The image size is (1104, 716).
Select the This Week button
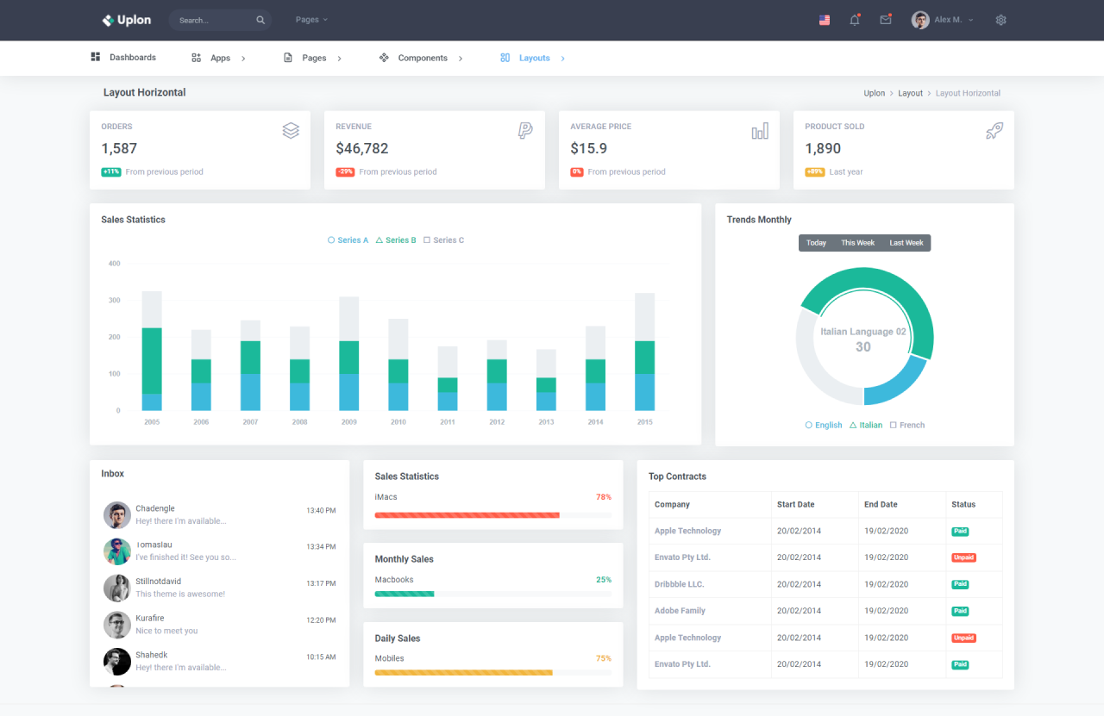click(857, 243)
